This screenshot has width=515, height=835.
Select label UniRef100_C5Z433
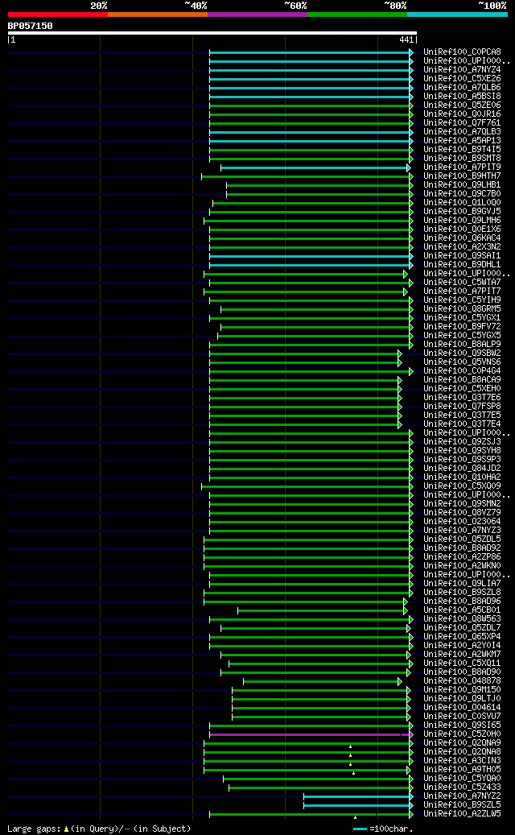point(462,787)
